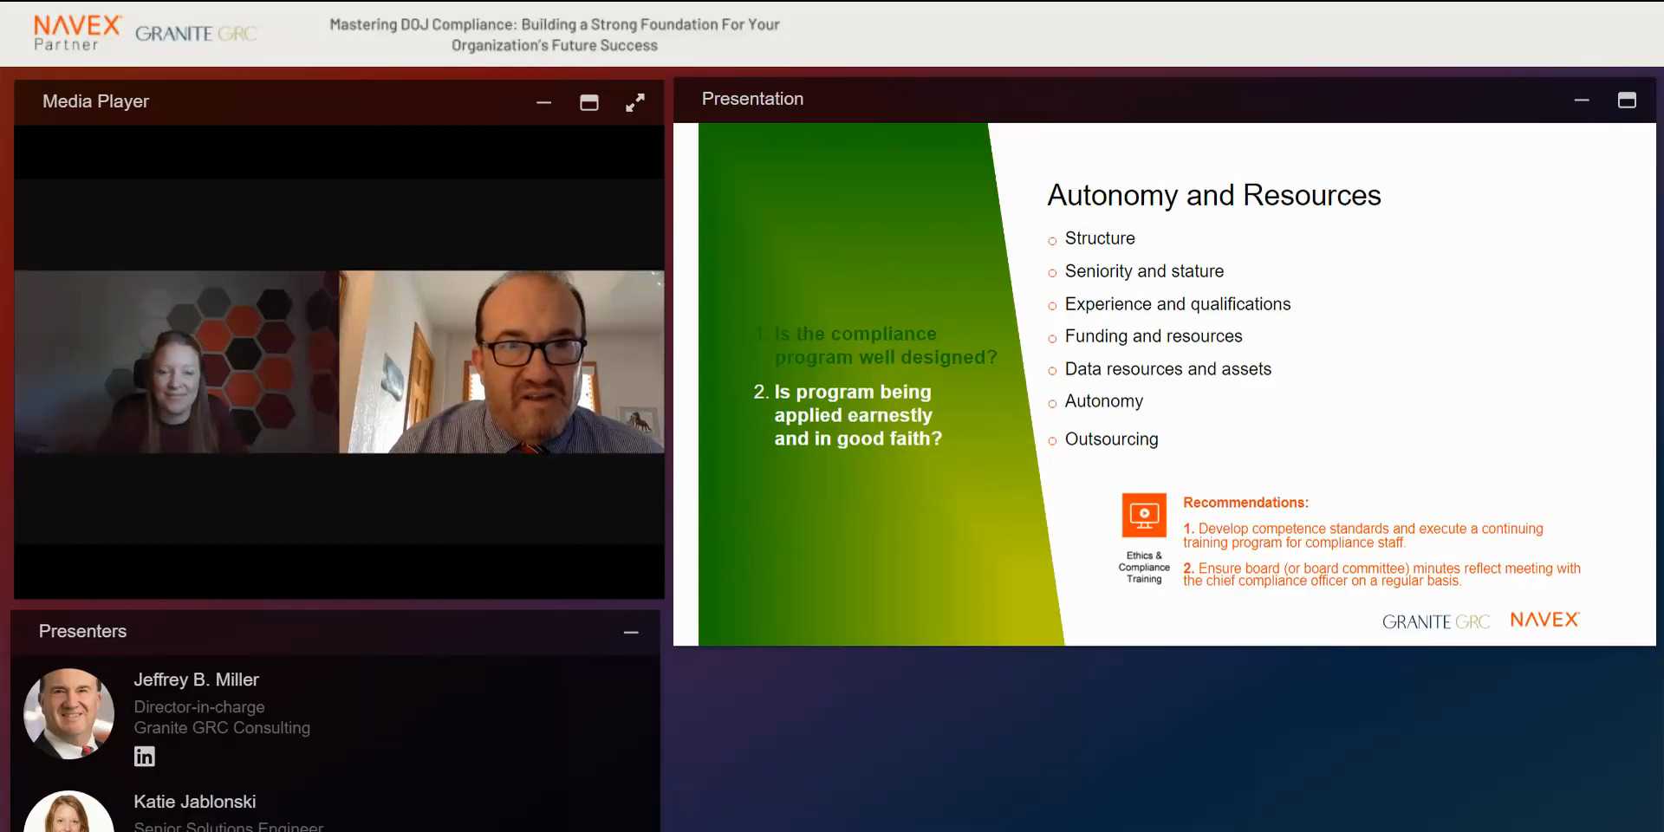The height and width of the screenshot is (832, 1664).
Task: Click the 'Seniority and stature' bullet
Action: [x=1144, y=271]
